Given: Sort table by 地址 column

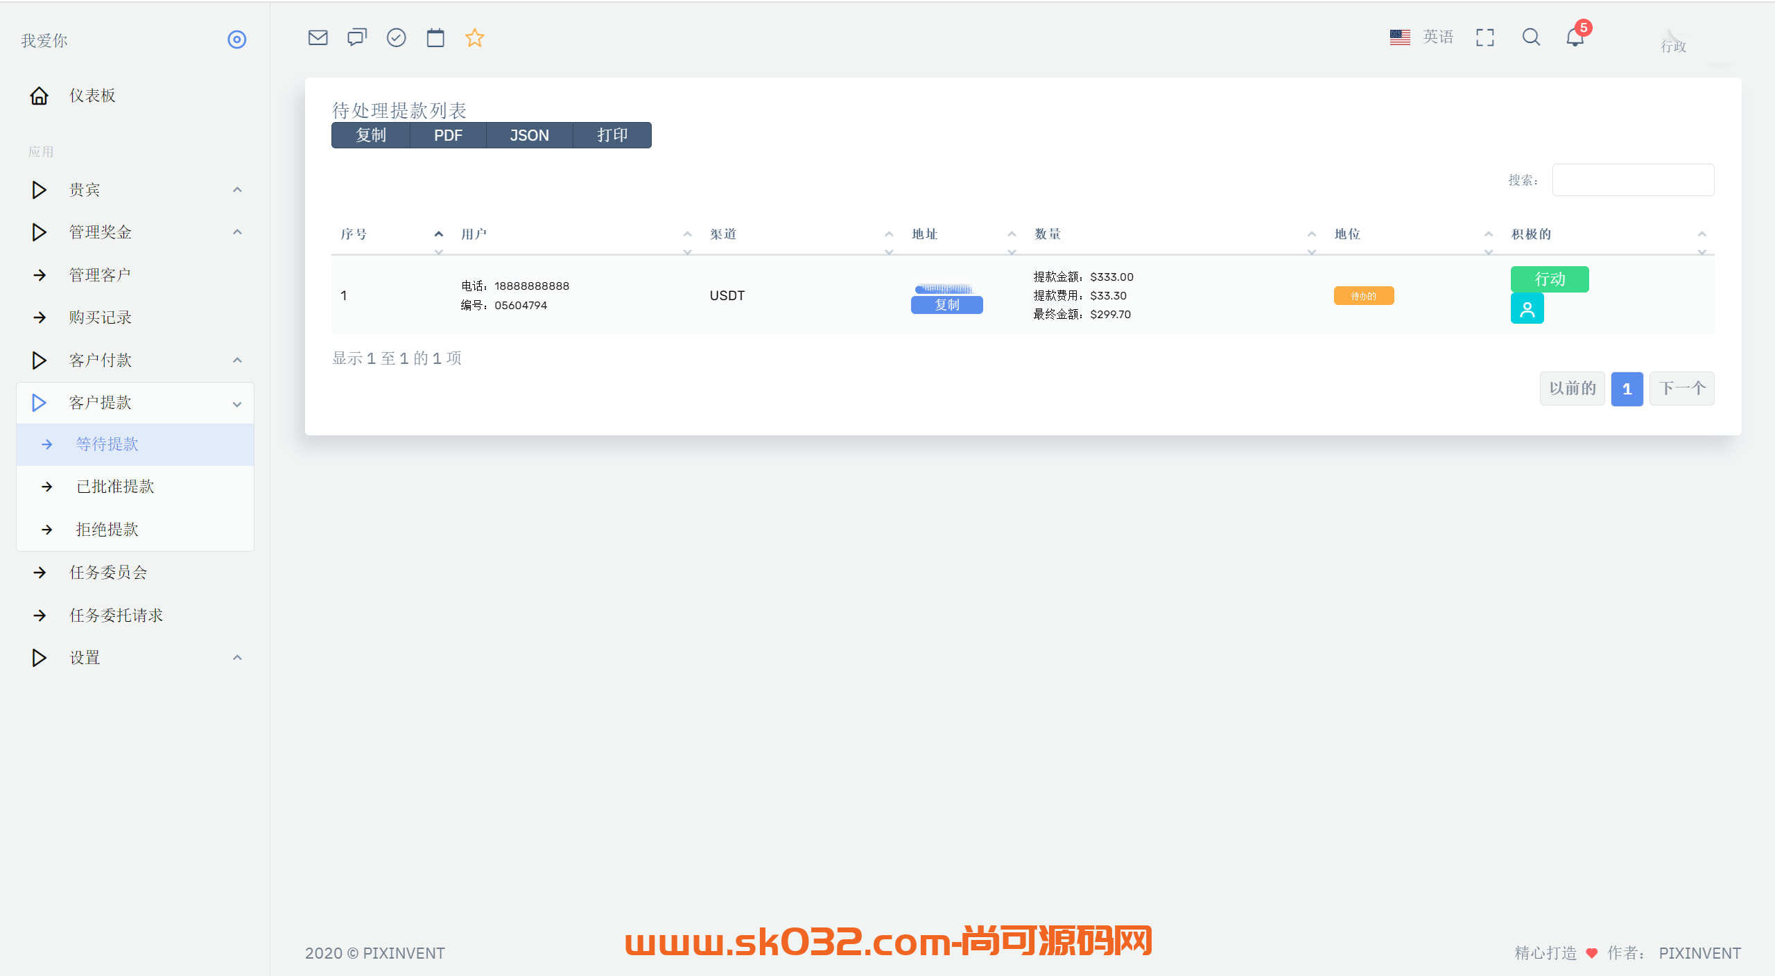Looking at the screenshot, I should click(x=963, y=234).
